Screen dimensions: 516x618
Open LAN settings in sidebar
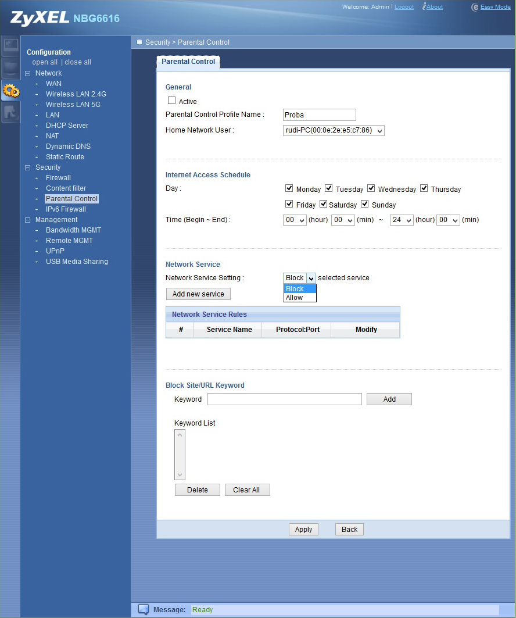pyautogui.click(x=52, y=115)
